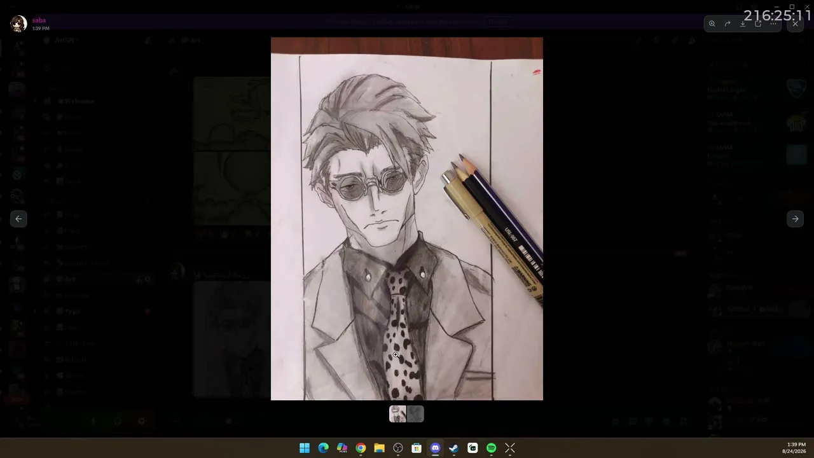Go to the previous image with the left arrow
The width and height of the screenshot is (814, 458).
coord(18,219)
